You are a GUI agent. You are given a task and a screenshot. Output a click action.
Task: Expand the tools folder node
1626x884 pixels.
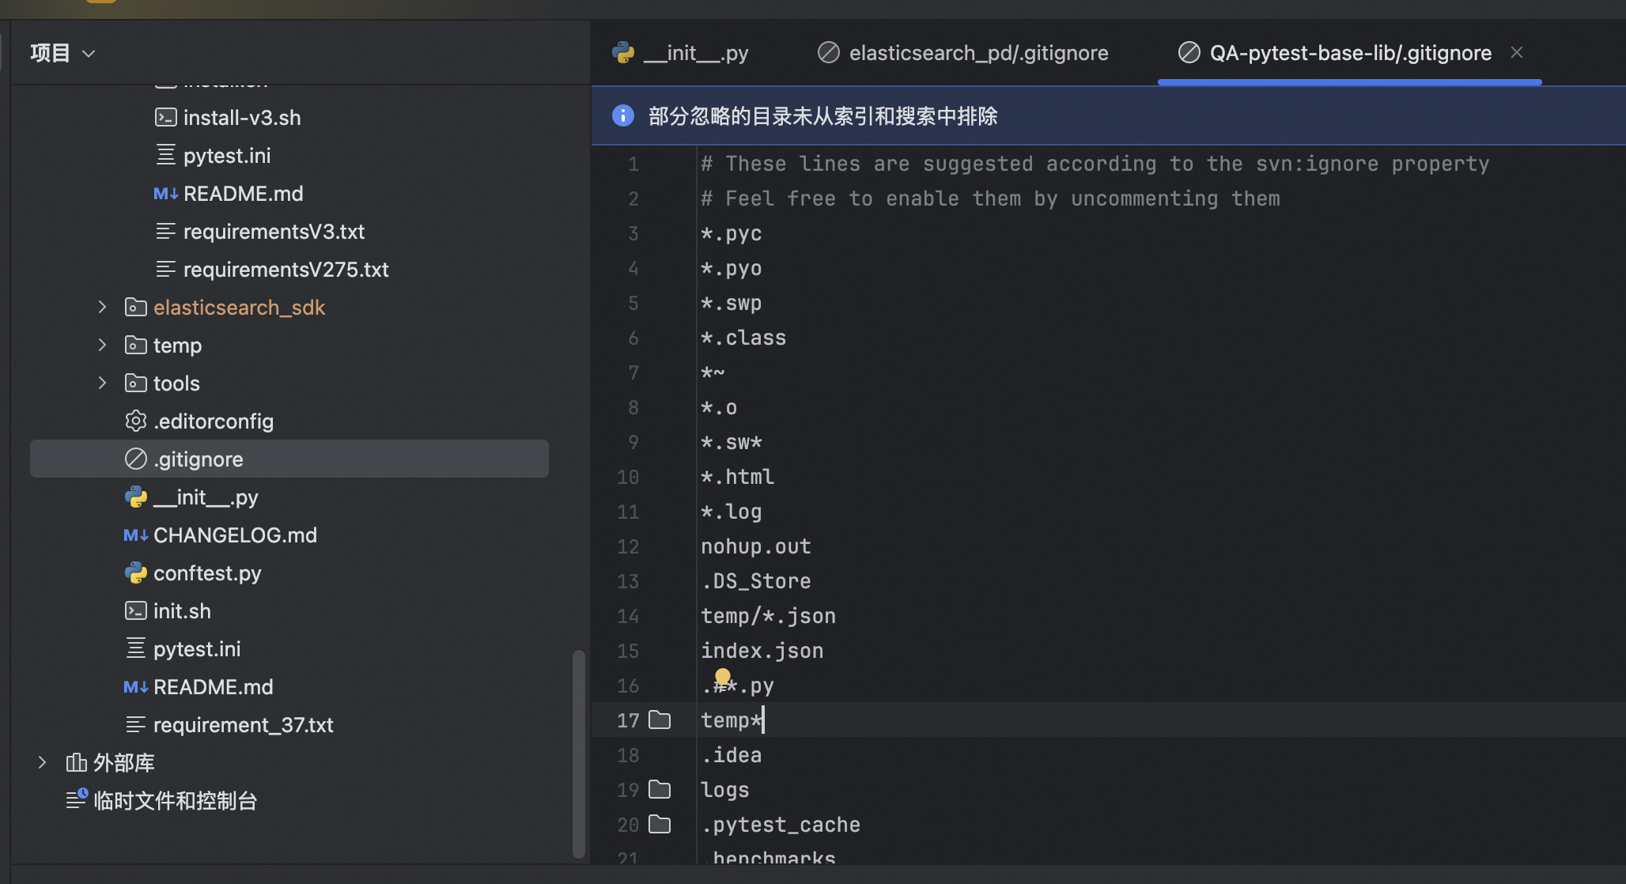pyautogui.click(x=102, y=383)
